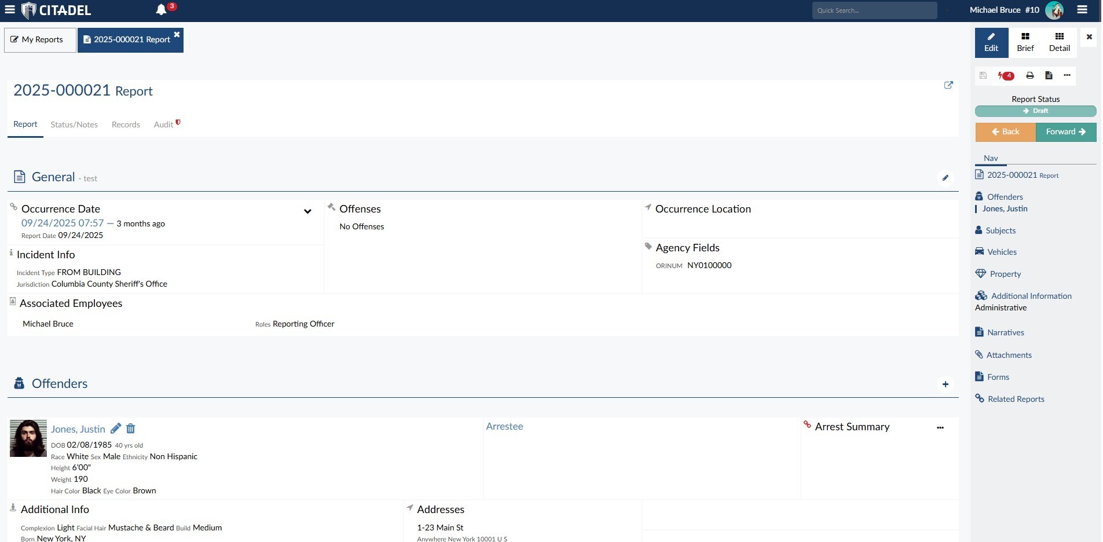1103x542 pixels.
Task: Expand the Occurrence Date chevron
Action: pos(307,211)
